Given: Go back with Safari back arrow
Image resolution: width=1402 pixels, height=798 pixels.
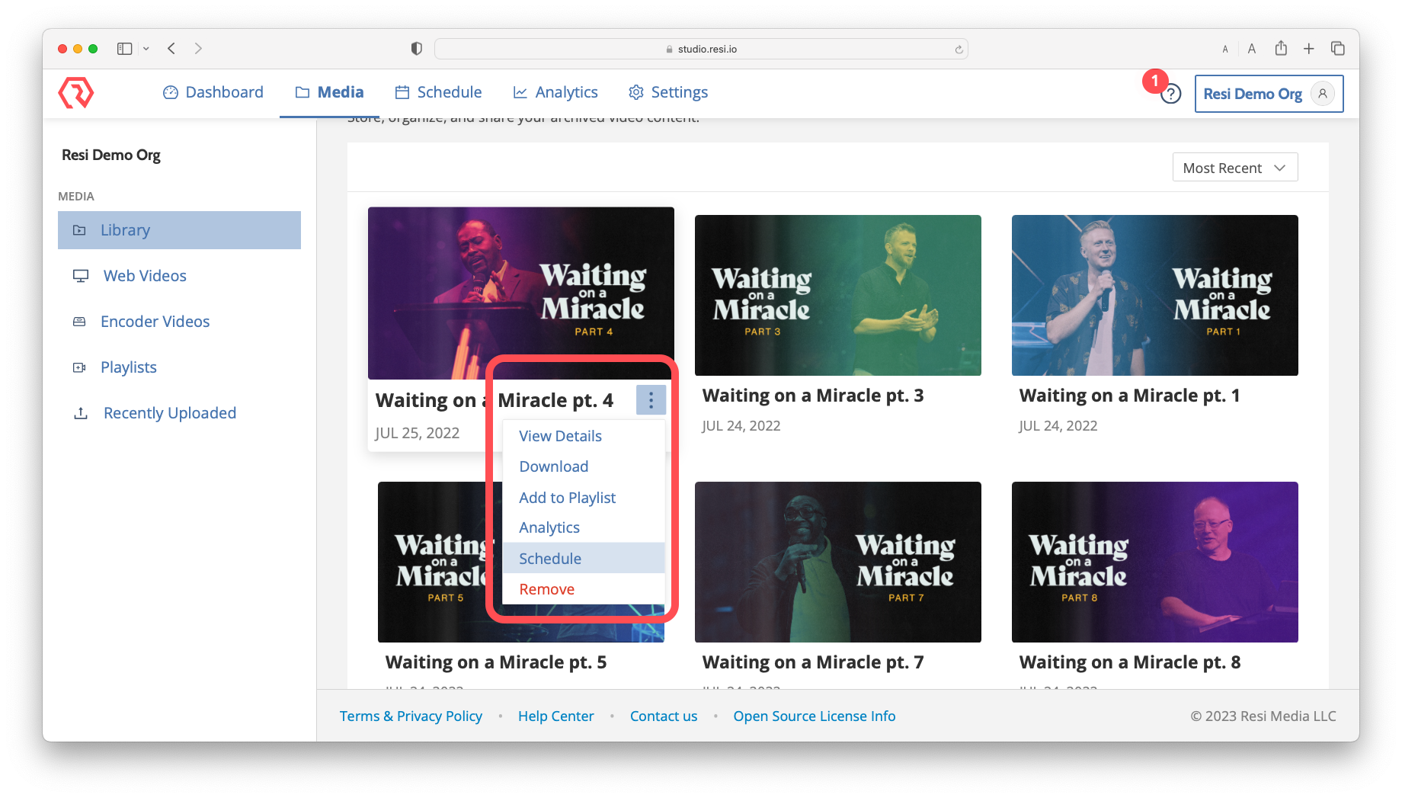Looking at the screenshot, I should pos(171,49).
